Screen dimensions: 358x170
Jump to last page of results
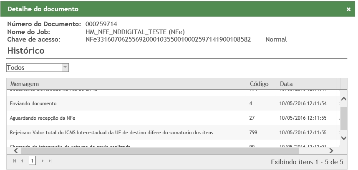[x=50, y=161]
